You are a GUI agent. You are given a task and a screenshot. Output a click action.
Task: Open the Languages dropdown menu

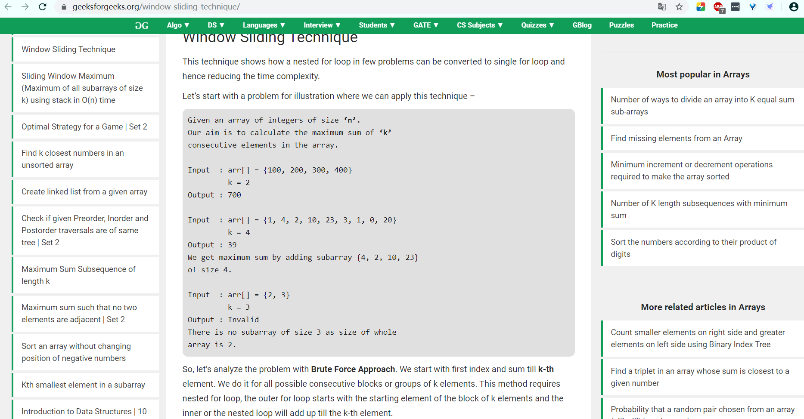click(264, 25)
